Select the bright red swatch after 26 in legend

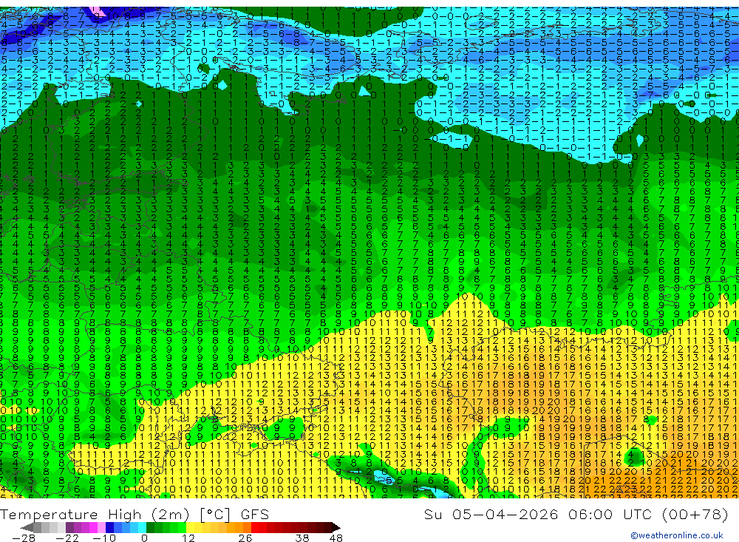(x=255, y=528)
